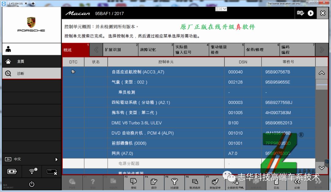Open the 编码 编程 coding tab
This screenshot has width=331, height=192.
tap(297, 50)
